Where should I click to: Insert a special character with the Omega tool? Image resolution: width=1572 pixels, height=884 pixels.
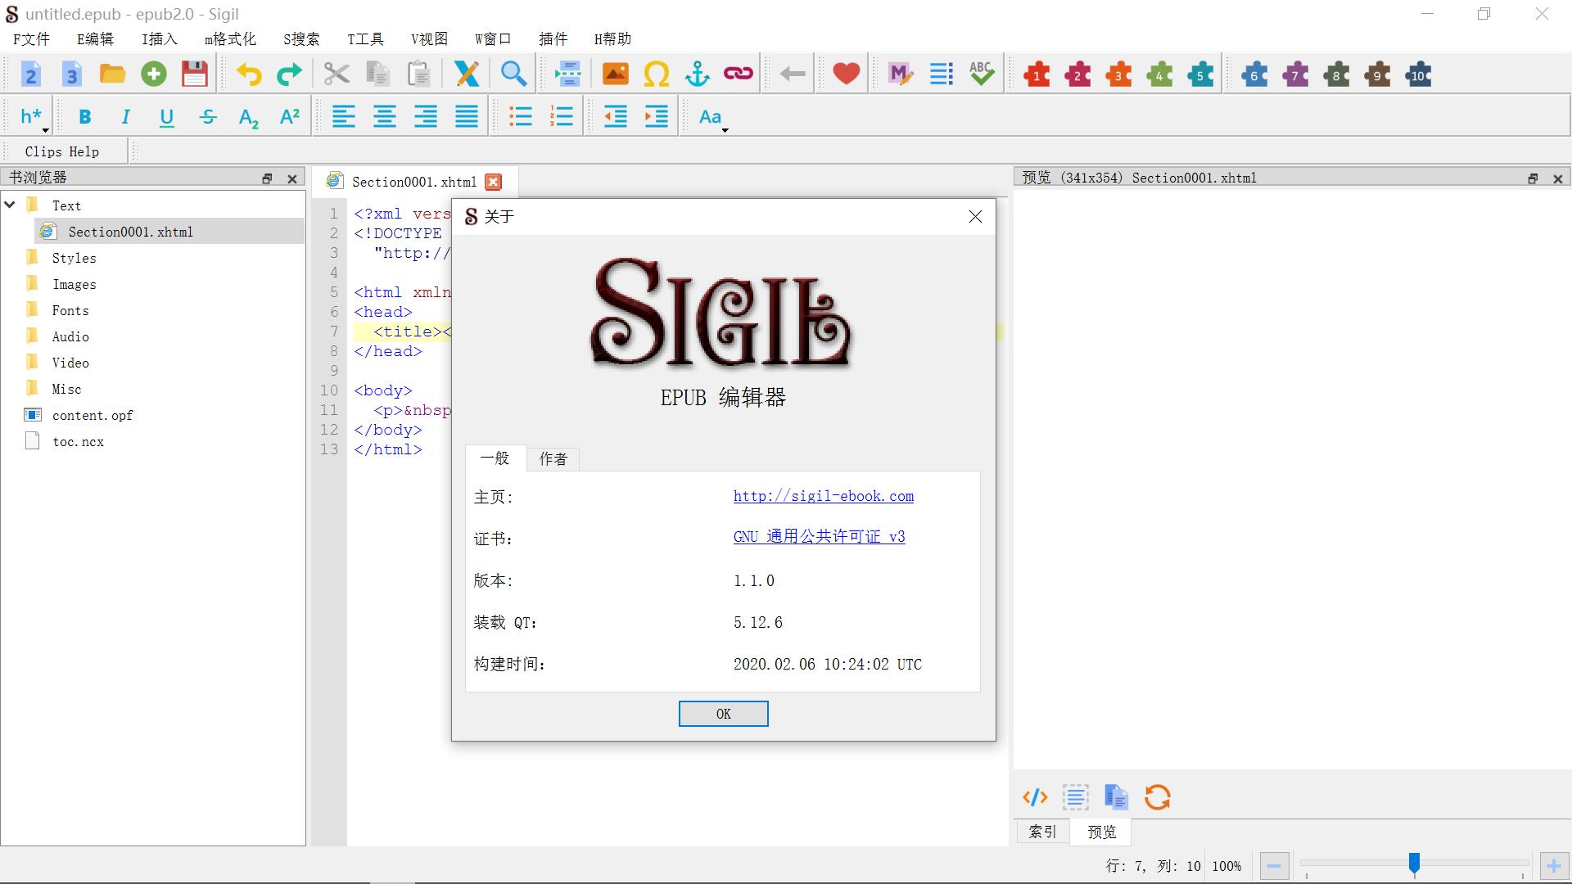click(657, 74)
